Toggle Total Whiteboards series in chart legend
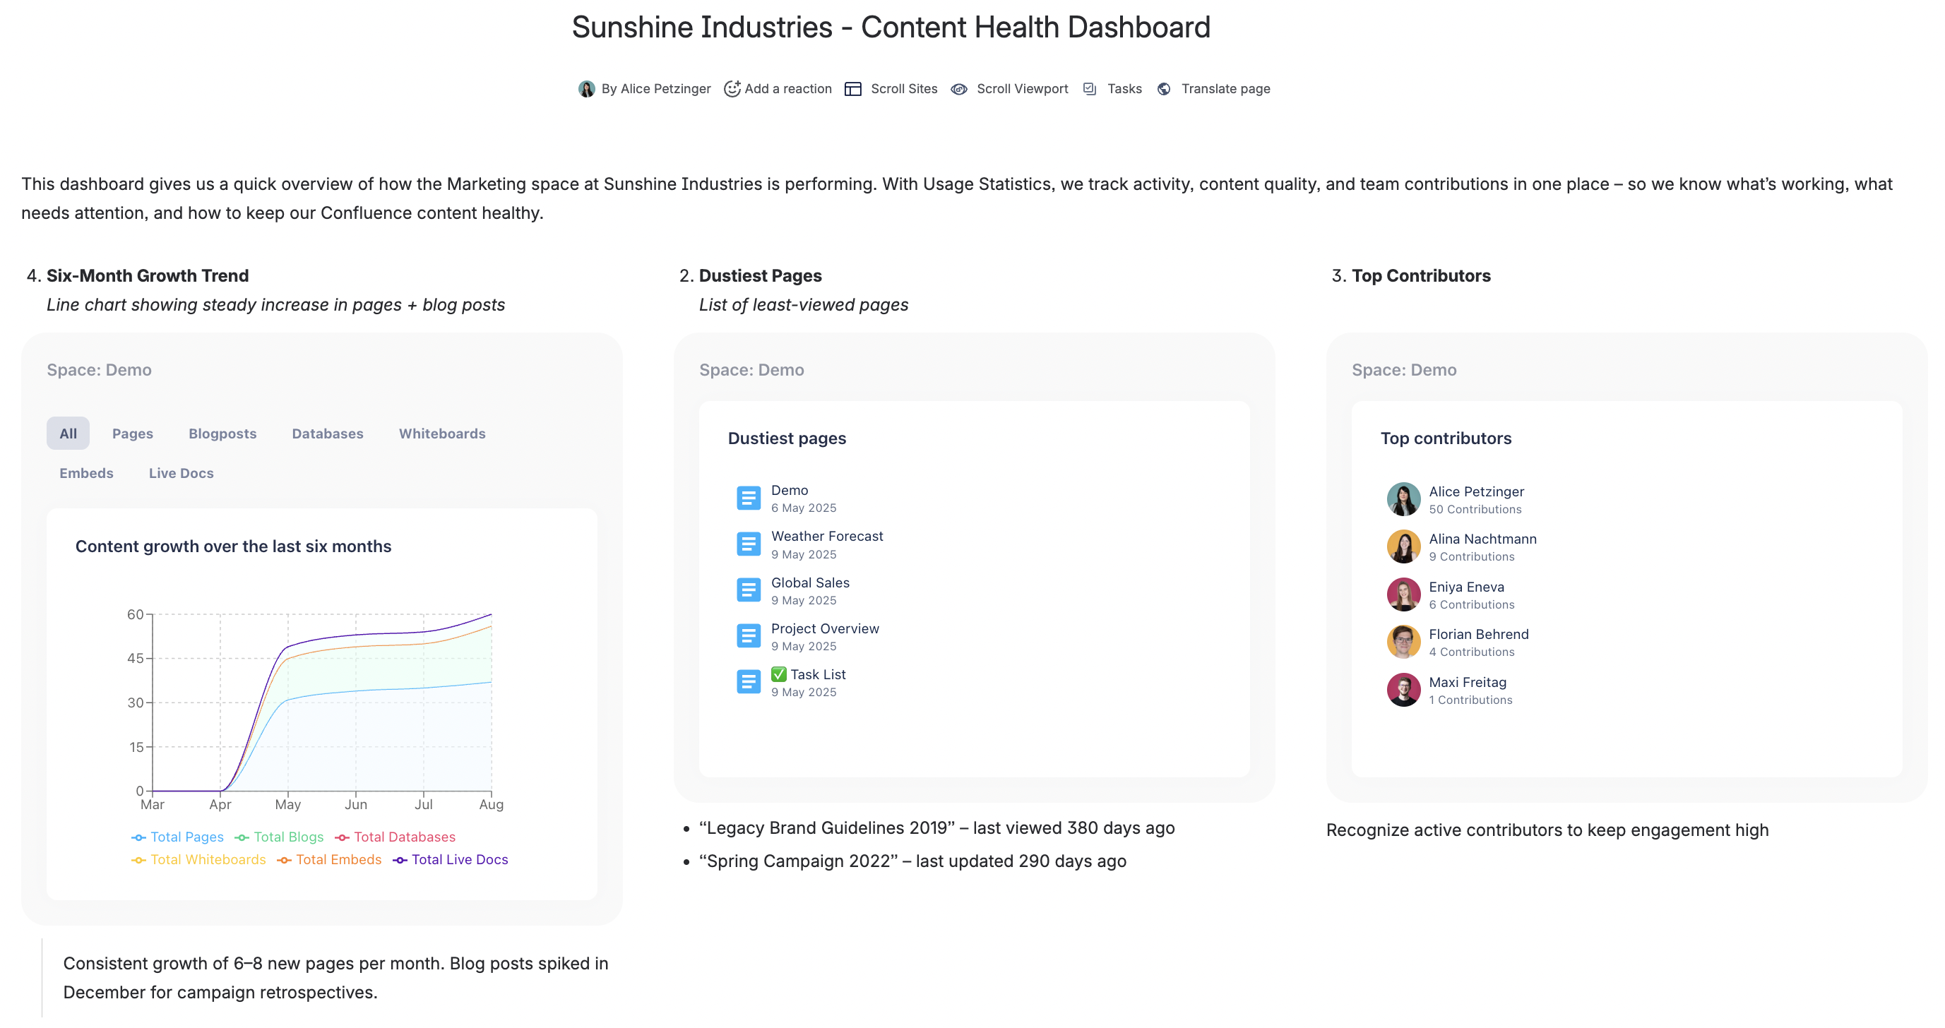Viewport: 1945px width, 1028px height. point(198,860)
